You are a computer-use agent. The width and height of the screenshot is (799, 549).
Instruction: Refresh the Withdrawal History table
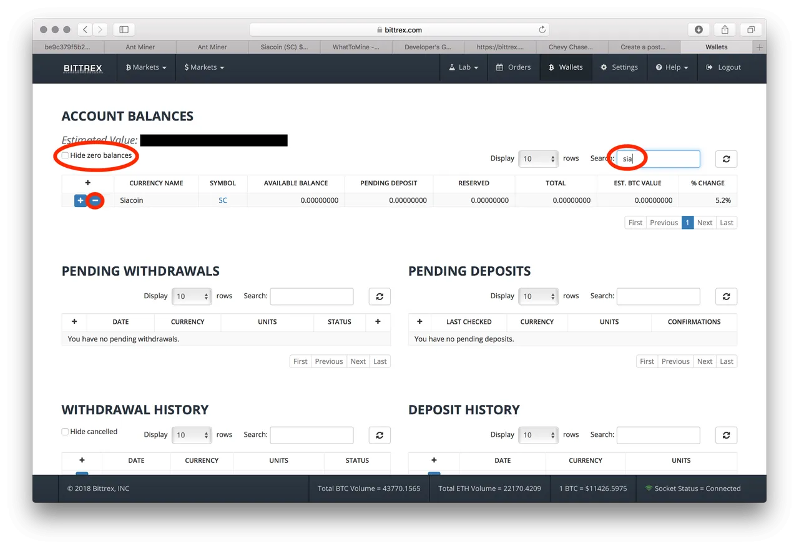(x=380, y=435)
